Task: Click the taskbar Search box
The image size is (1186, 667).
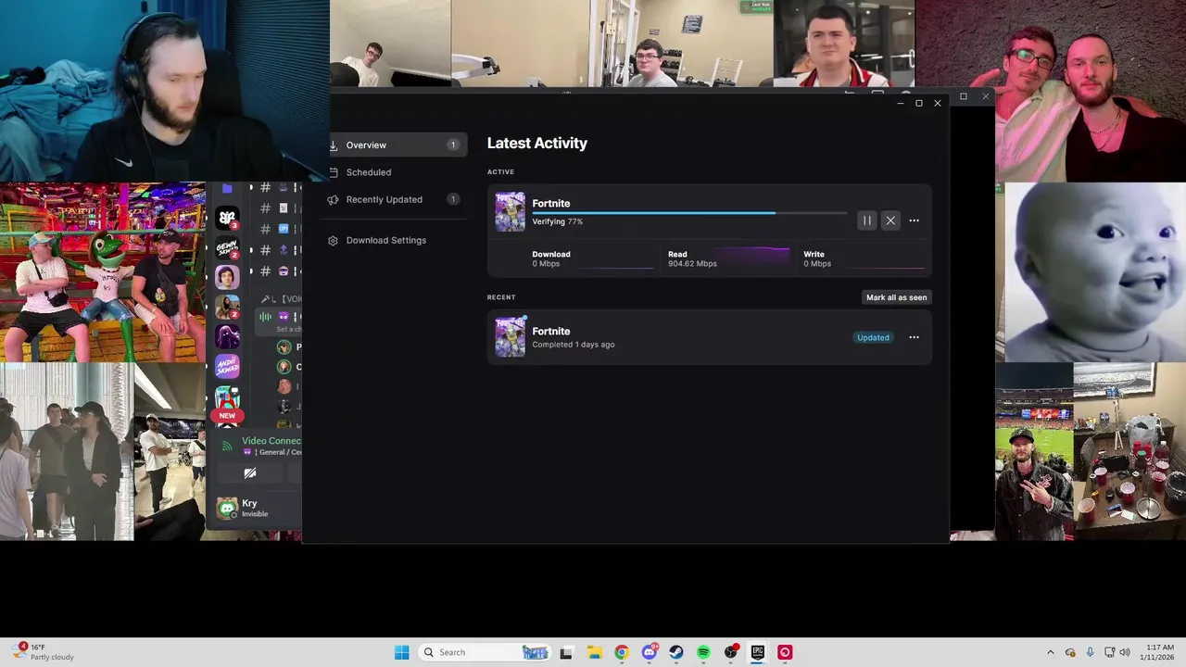Action: coord(484,652)
